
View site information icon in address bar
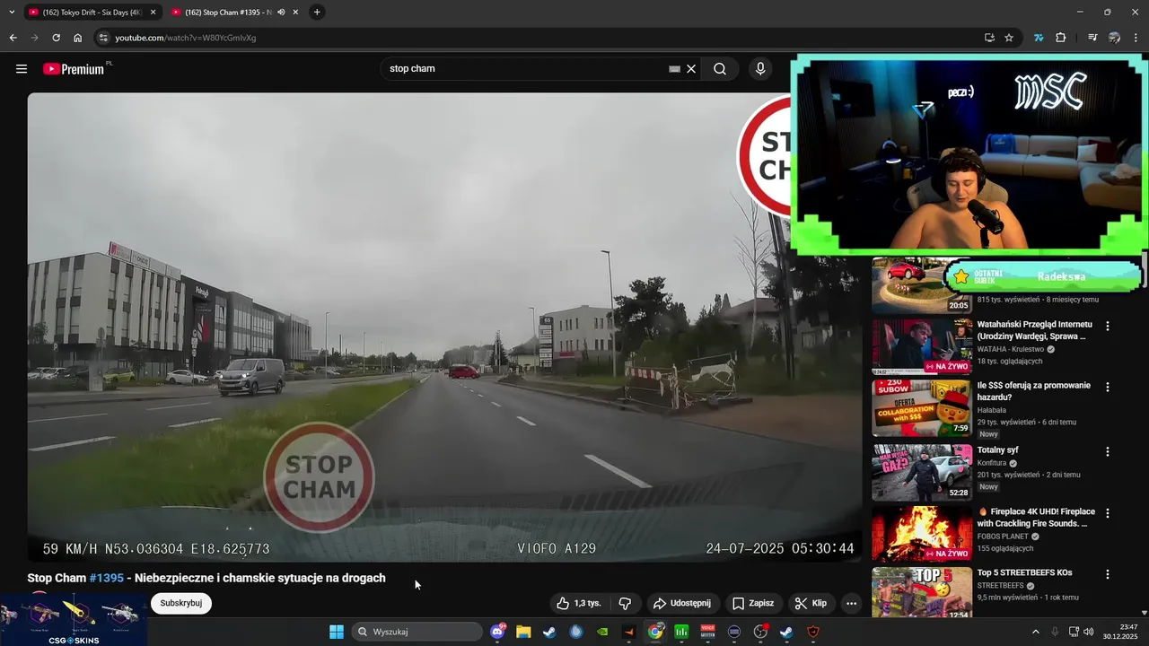(x=102, y=38)
